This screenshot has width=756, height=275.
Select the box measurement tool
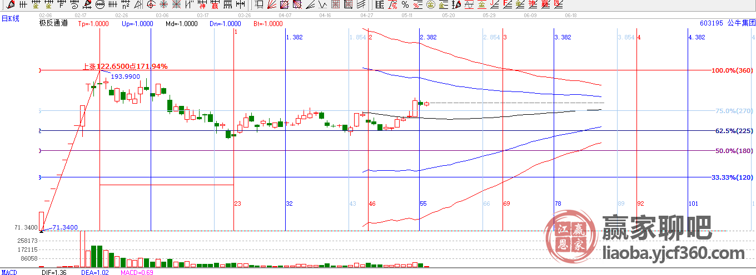[x=259, y=4]
